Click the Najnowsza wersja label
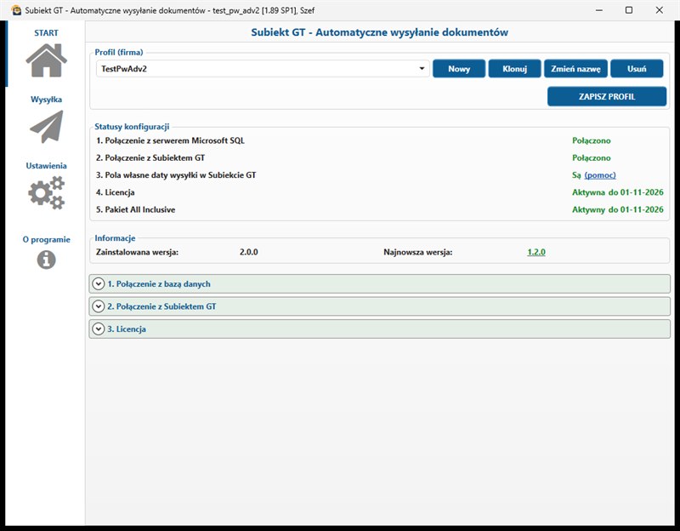The height and width of the screenshot is (531, 680). [x=417, y=252]
